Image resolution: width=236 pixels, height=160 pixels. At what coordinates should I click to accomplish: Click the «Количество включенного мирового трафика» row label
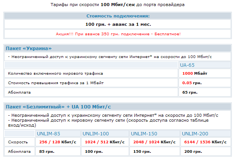click(55, 73)
